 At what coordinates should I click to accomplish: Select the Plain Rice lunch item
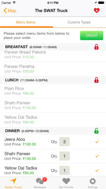tap(53, 91)
